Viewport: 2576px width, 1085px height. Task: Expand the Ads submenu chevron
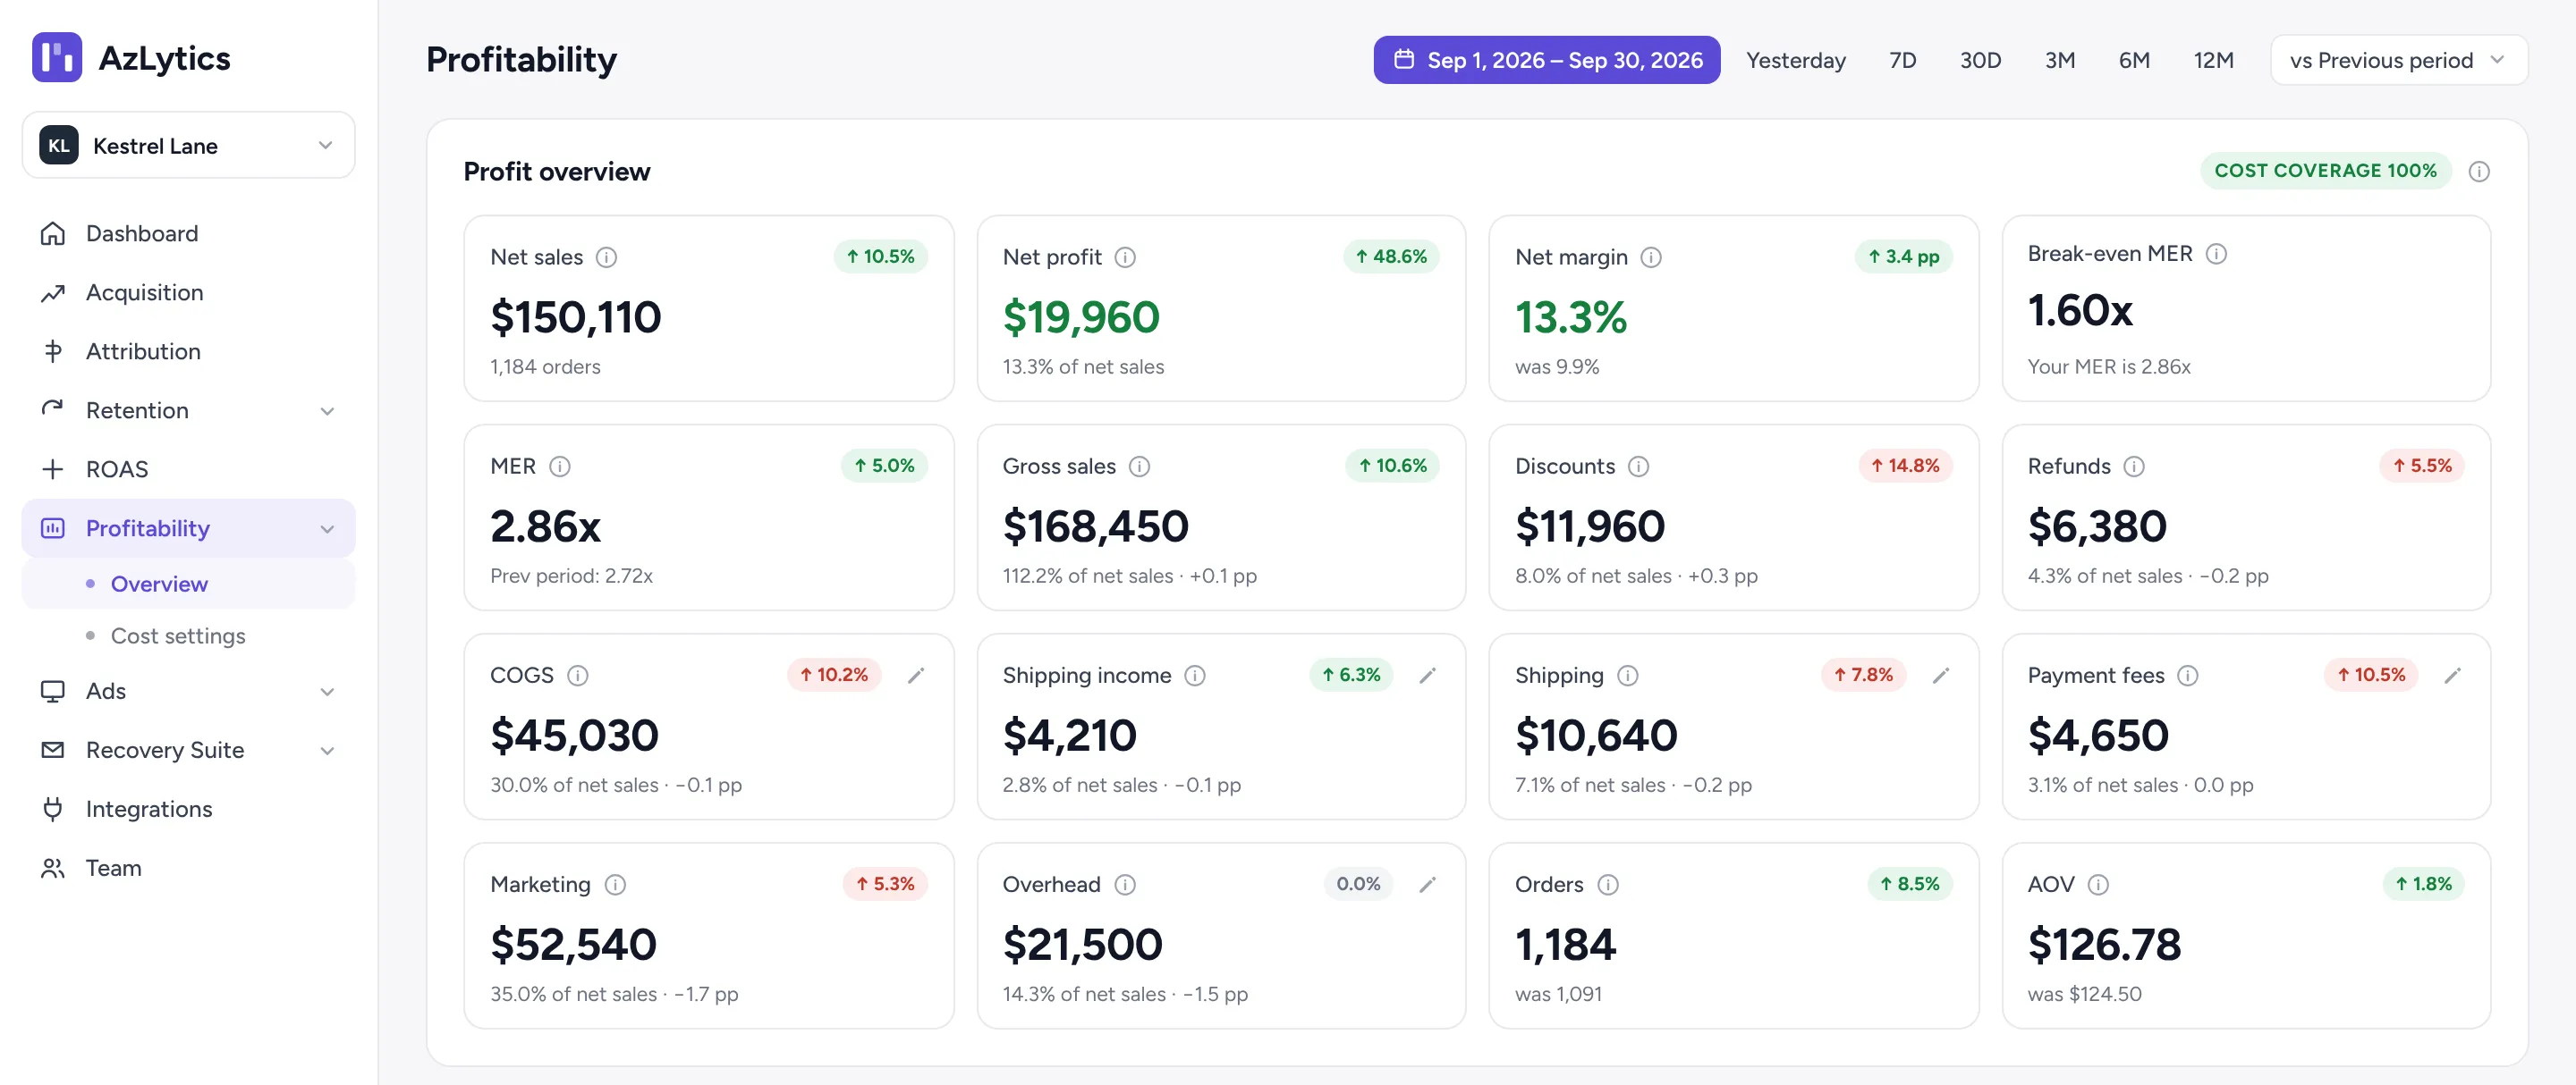[x=327, y=692]
